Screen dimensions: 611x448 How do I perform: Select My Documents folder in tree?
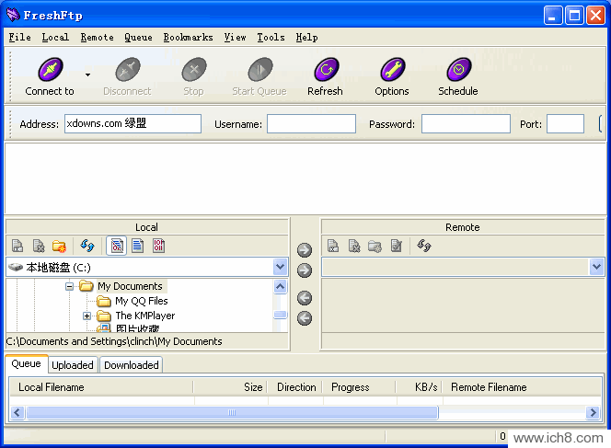[x=130, y=286]
